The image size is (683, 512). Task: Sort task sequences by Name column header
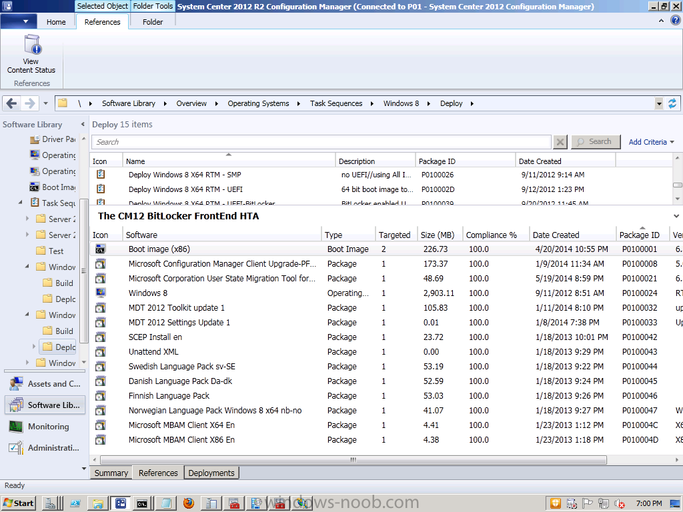coord(229,161)
